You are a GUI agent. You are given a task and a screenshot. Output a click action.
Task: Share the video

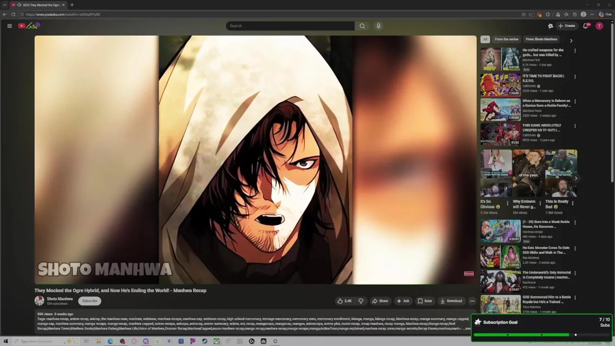(x=380, y=301)
